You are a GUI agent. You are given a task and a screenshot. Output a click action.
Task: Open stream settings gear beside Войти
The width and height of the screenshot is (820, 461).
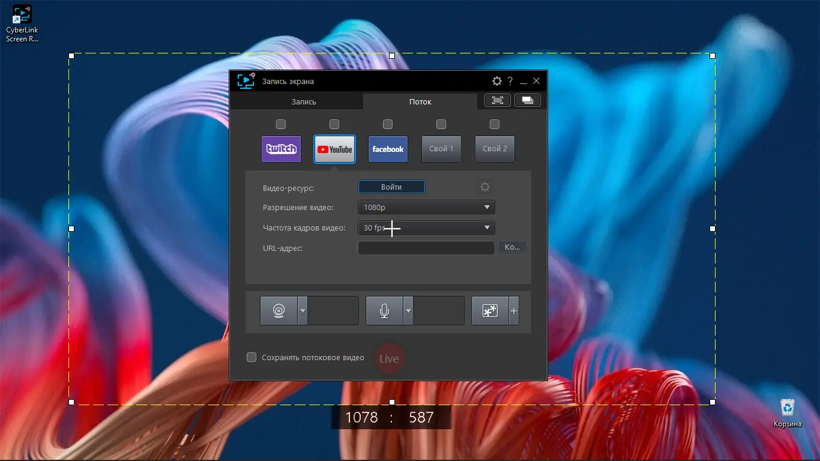pyautogui.click(x=485, y=187)
